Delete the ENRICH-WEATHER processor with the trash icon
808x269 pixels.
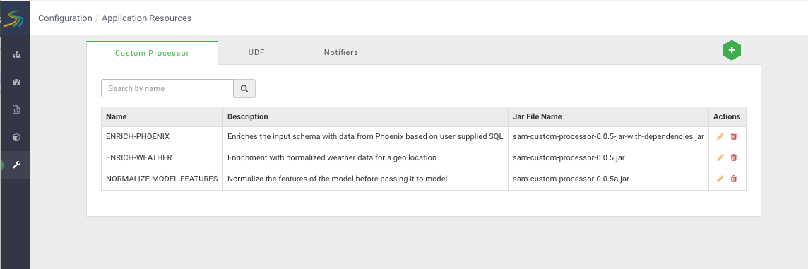pos(734,157)
